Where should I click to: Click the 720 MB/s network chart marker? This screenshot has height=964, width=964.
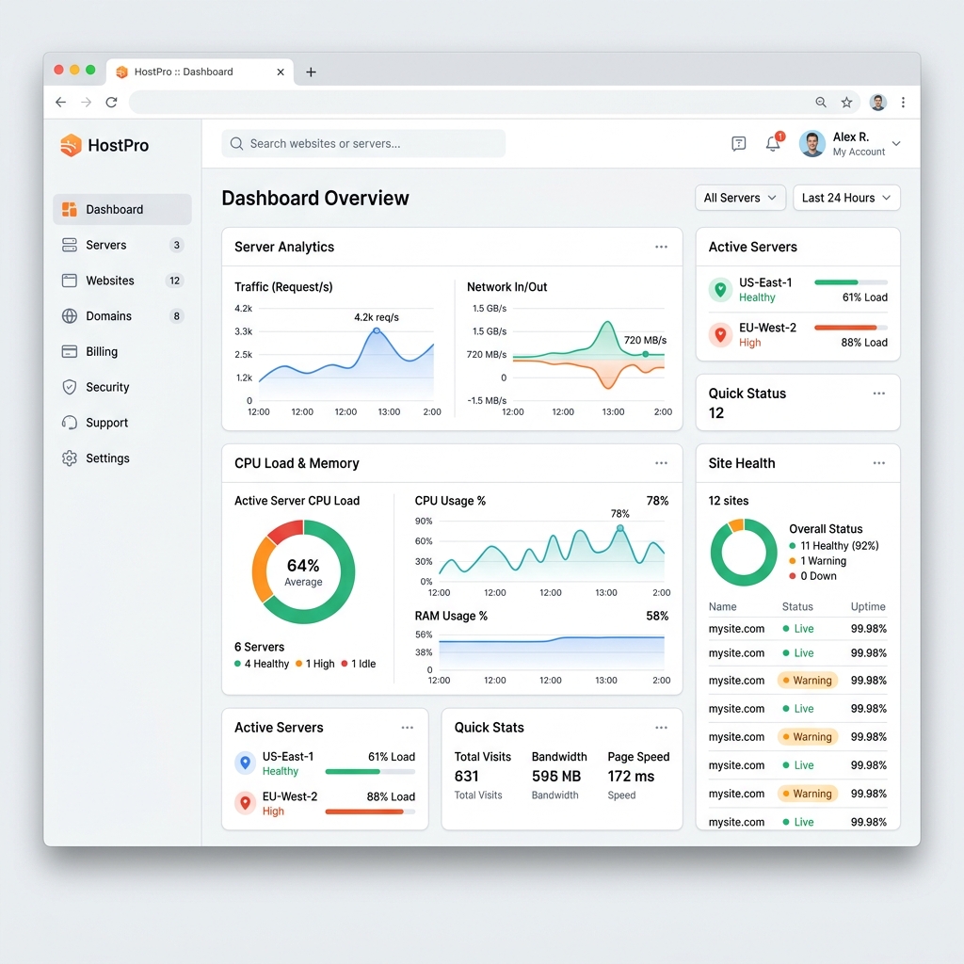(x=646, y=354)
